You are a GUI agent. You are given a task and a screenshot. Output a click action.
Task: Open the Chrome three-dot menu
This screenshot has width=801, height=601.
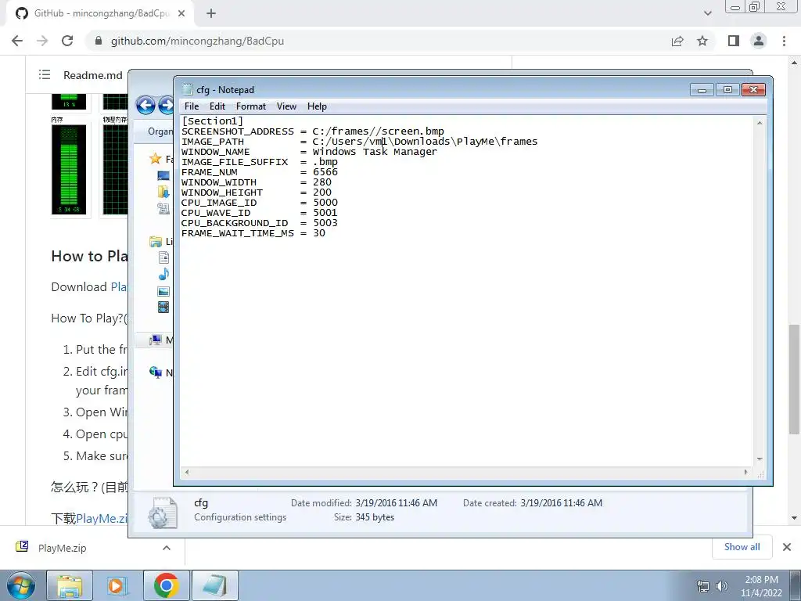point(784,41)
